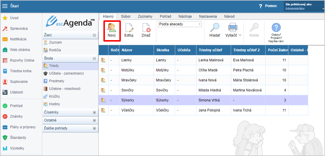
Task: Open Plány a prípravy in sidebar
Action: (x=23, y=127)
